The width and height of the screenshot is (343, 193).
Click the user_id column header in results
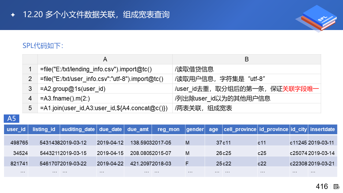[x=16, y=129]
